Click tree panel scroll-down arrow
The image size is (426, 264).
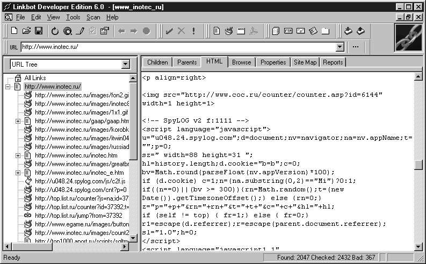point(133,238)
